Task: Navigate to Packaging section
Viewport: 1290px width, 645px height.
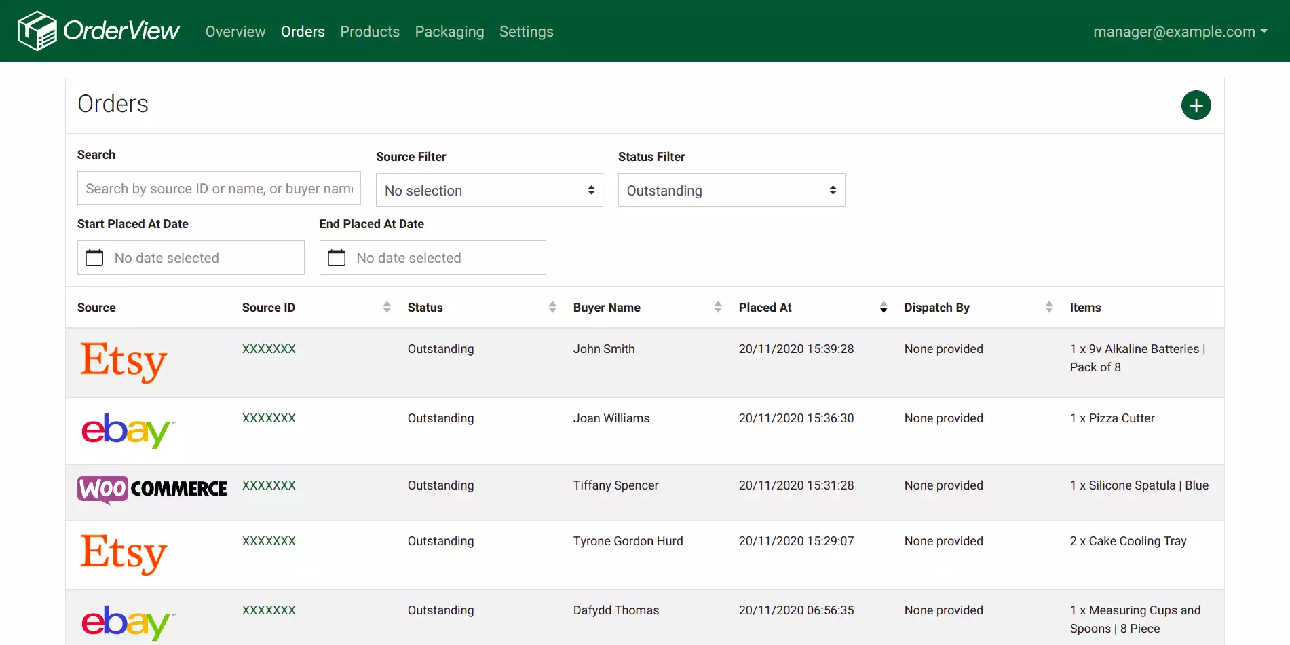Action: pos(449,32)
